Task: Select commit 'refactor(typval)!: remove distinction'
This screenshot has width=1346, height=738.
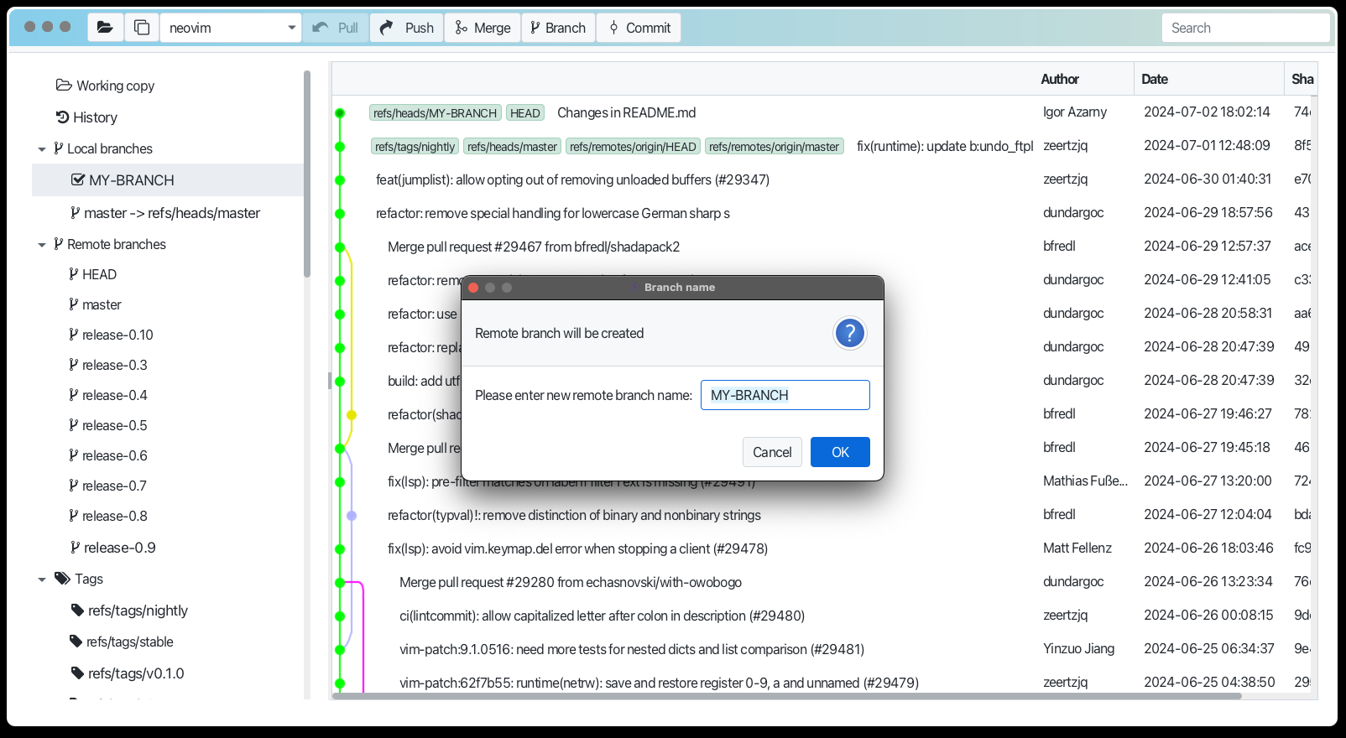Action: tap(574, 515)
